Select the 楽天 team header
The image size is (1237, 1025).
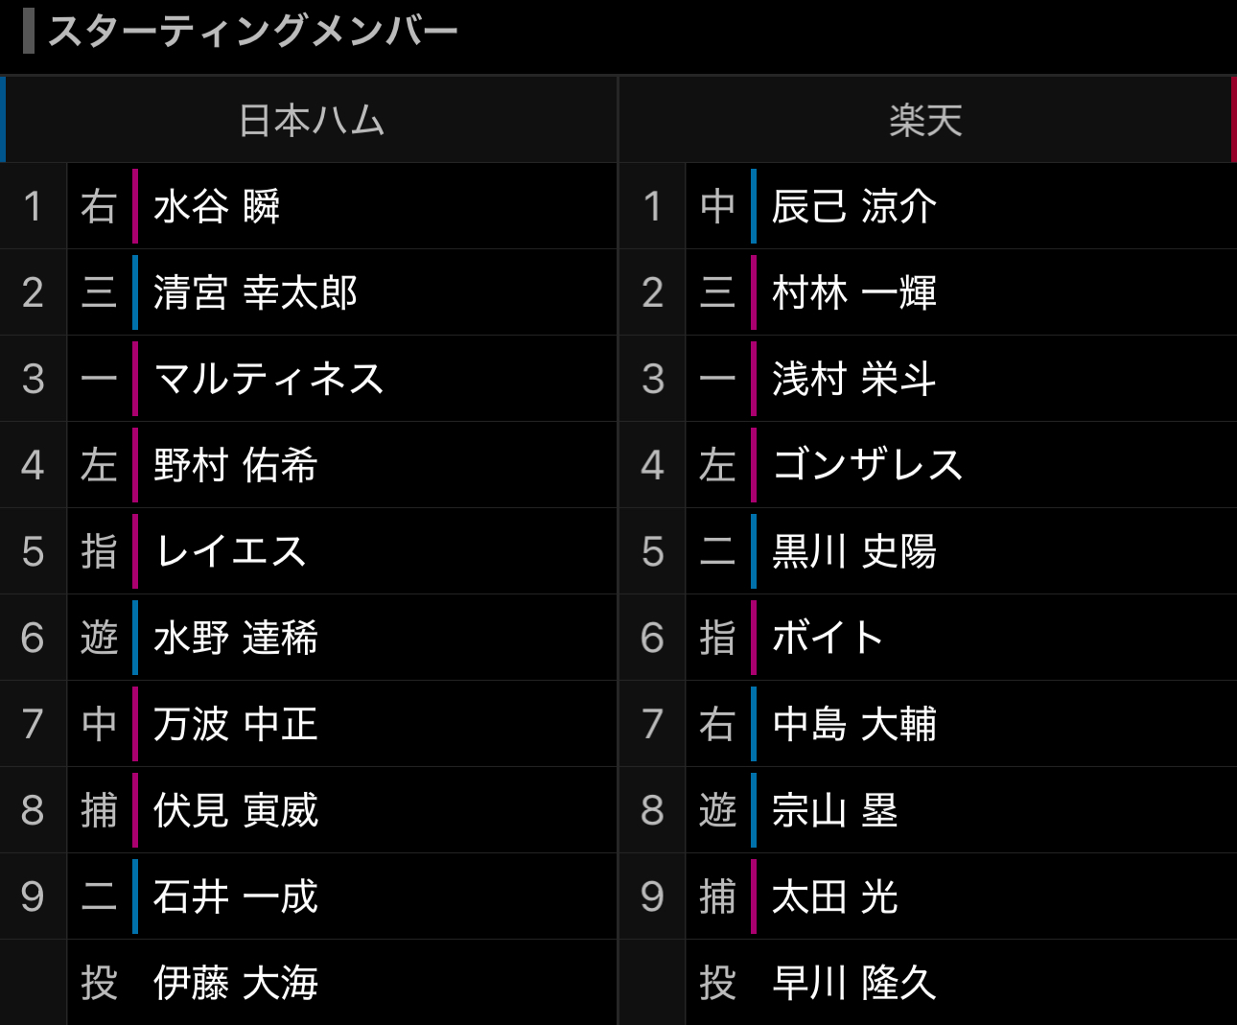(x=925, y=121)
